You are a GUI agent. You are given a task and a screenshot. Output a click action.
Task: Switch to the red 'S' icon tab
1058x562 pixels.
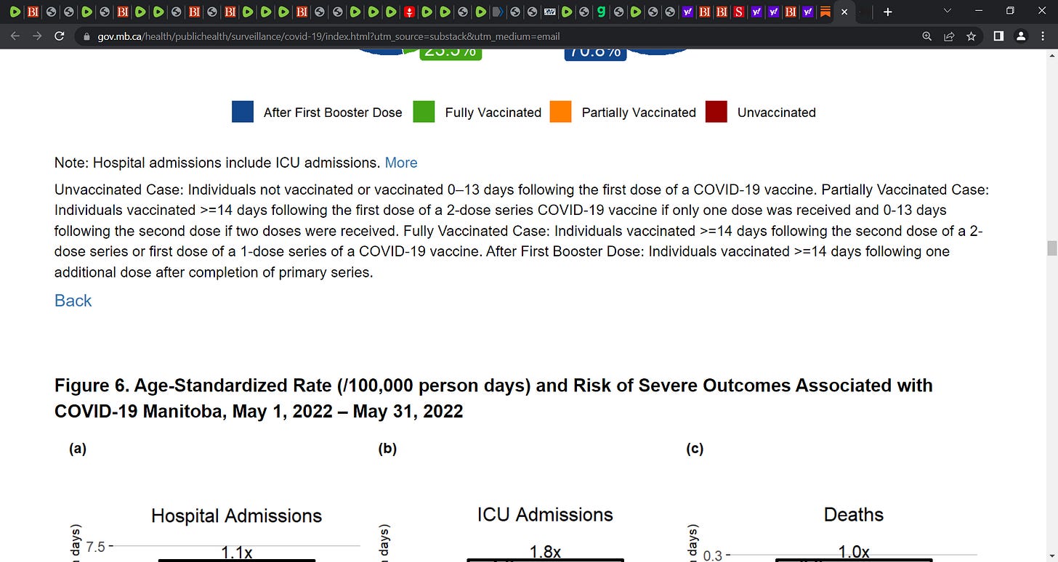tap(739, 12)
